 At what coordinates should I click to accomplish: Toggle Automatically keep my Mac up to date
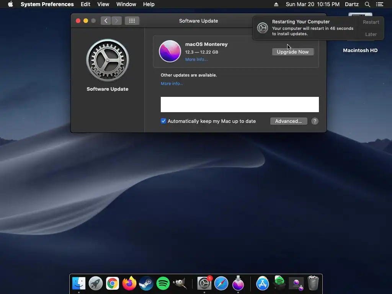[163, 121]
